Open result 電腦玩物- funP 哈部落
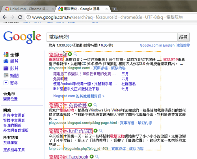197x159 pixels. click(71, 131)
